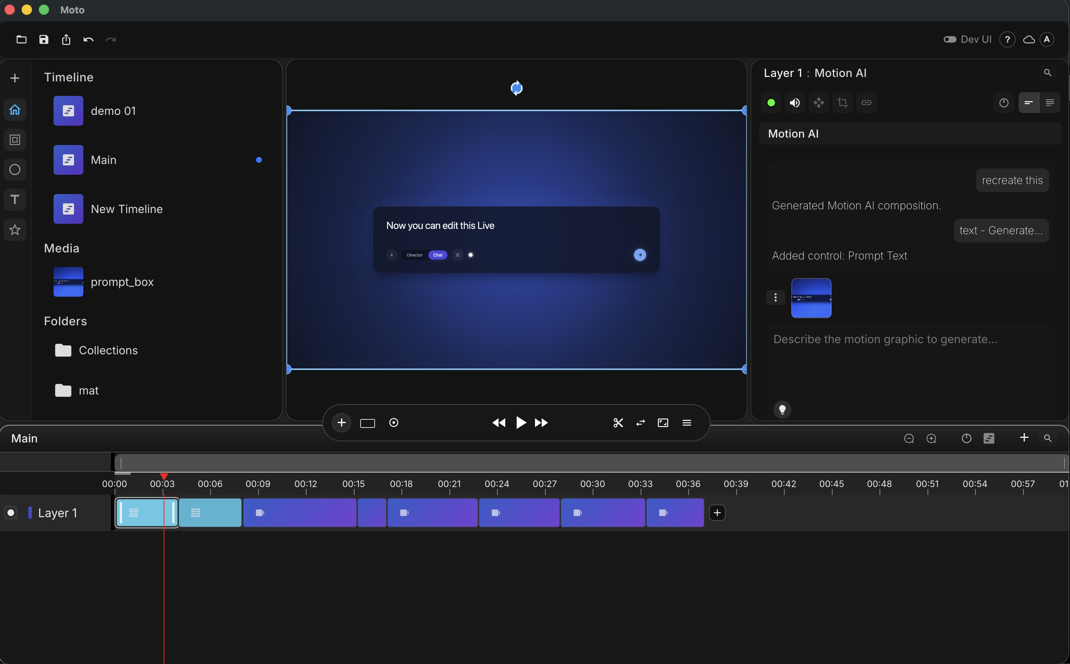The width and height of the screenshot is (1070, 664).
Task: Toggle the Dev UI switch
Action: (x=949, y=39)
